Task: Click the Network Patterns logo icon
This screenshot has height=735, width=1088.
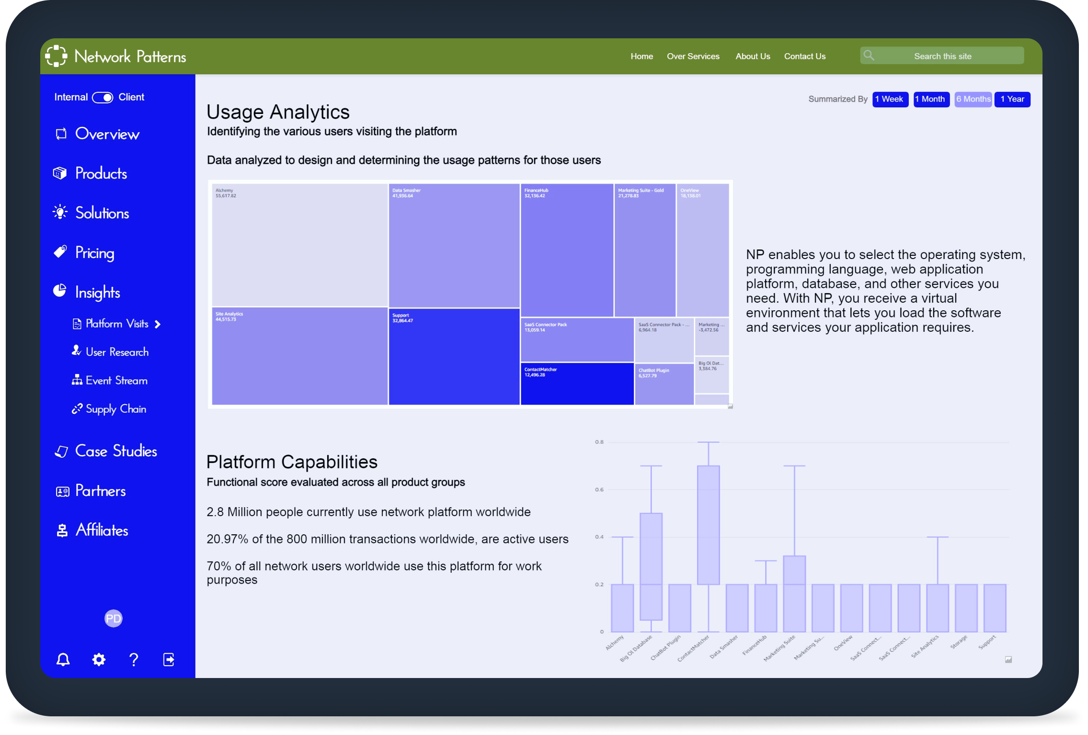Action: (x=57, y=56)
